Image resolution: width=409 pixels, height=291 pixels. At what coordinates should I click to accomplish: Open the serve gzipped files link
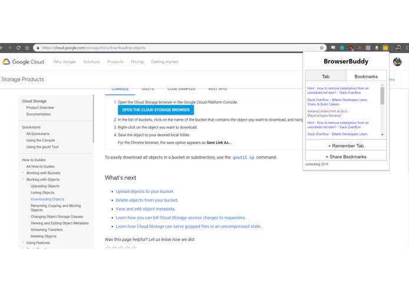(x=188, y=227)
